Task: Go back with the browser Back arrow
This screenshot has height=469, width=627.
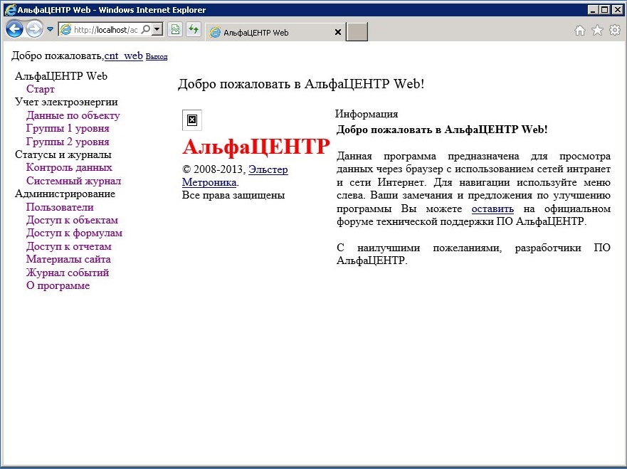Action: click(15, 29)
